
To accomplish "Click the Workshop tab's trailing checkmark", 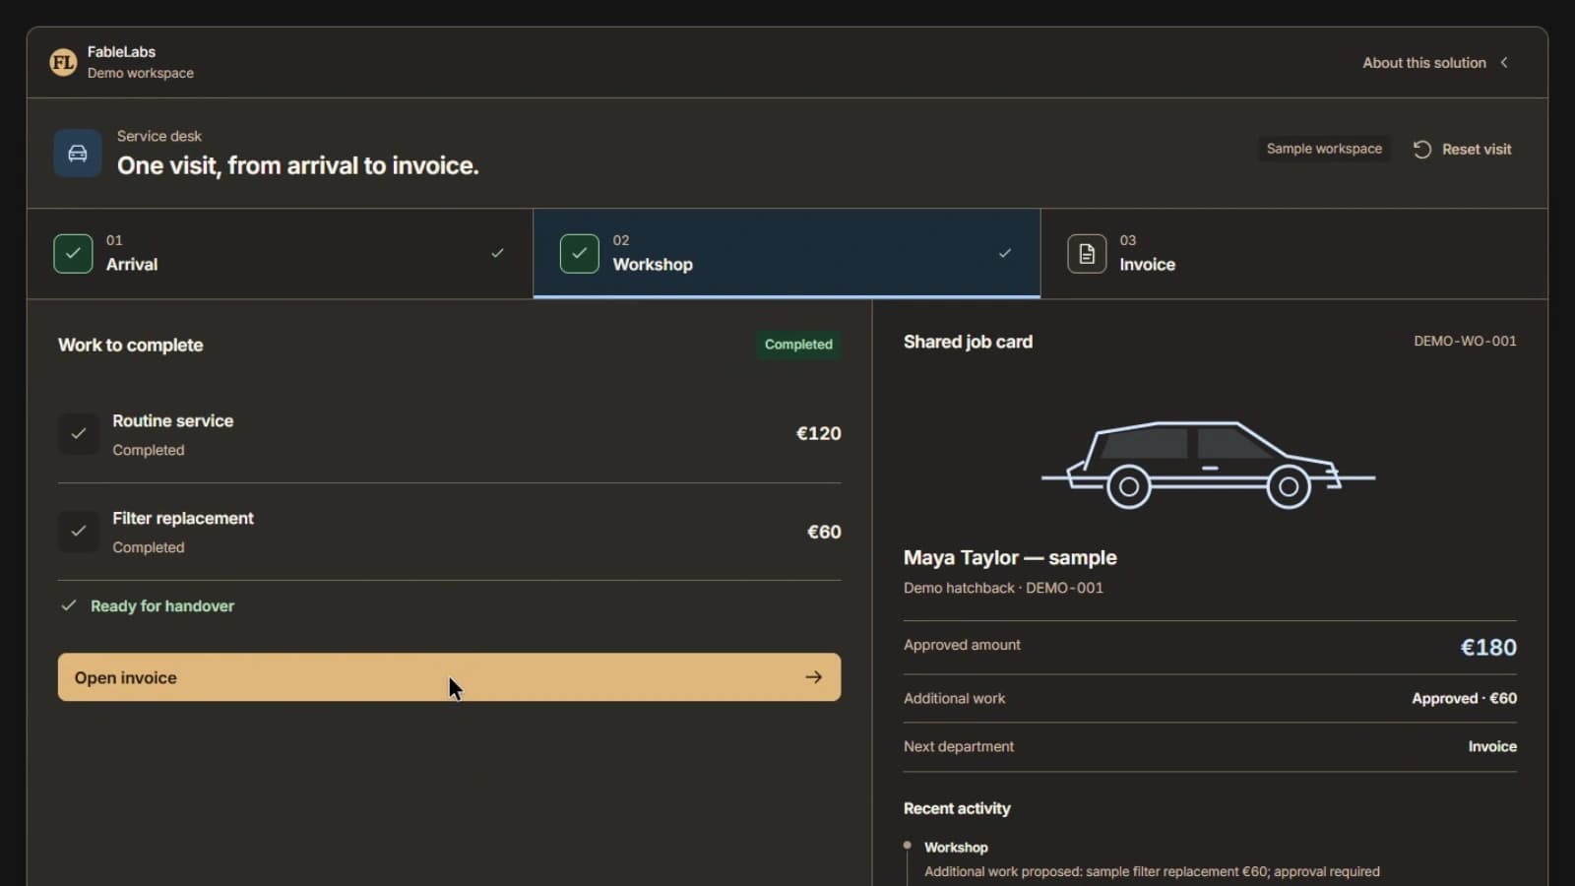I will click(x=1005, y=253).
